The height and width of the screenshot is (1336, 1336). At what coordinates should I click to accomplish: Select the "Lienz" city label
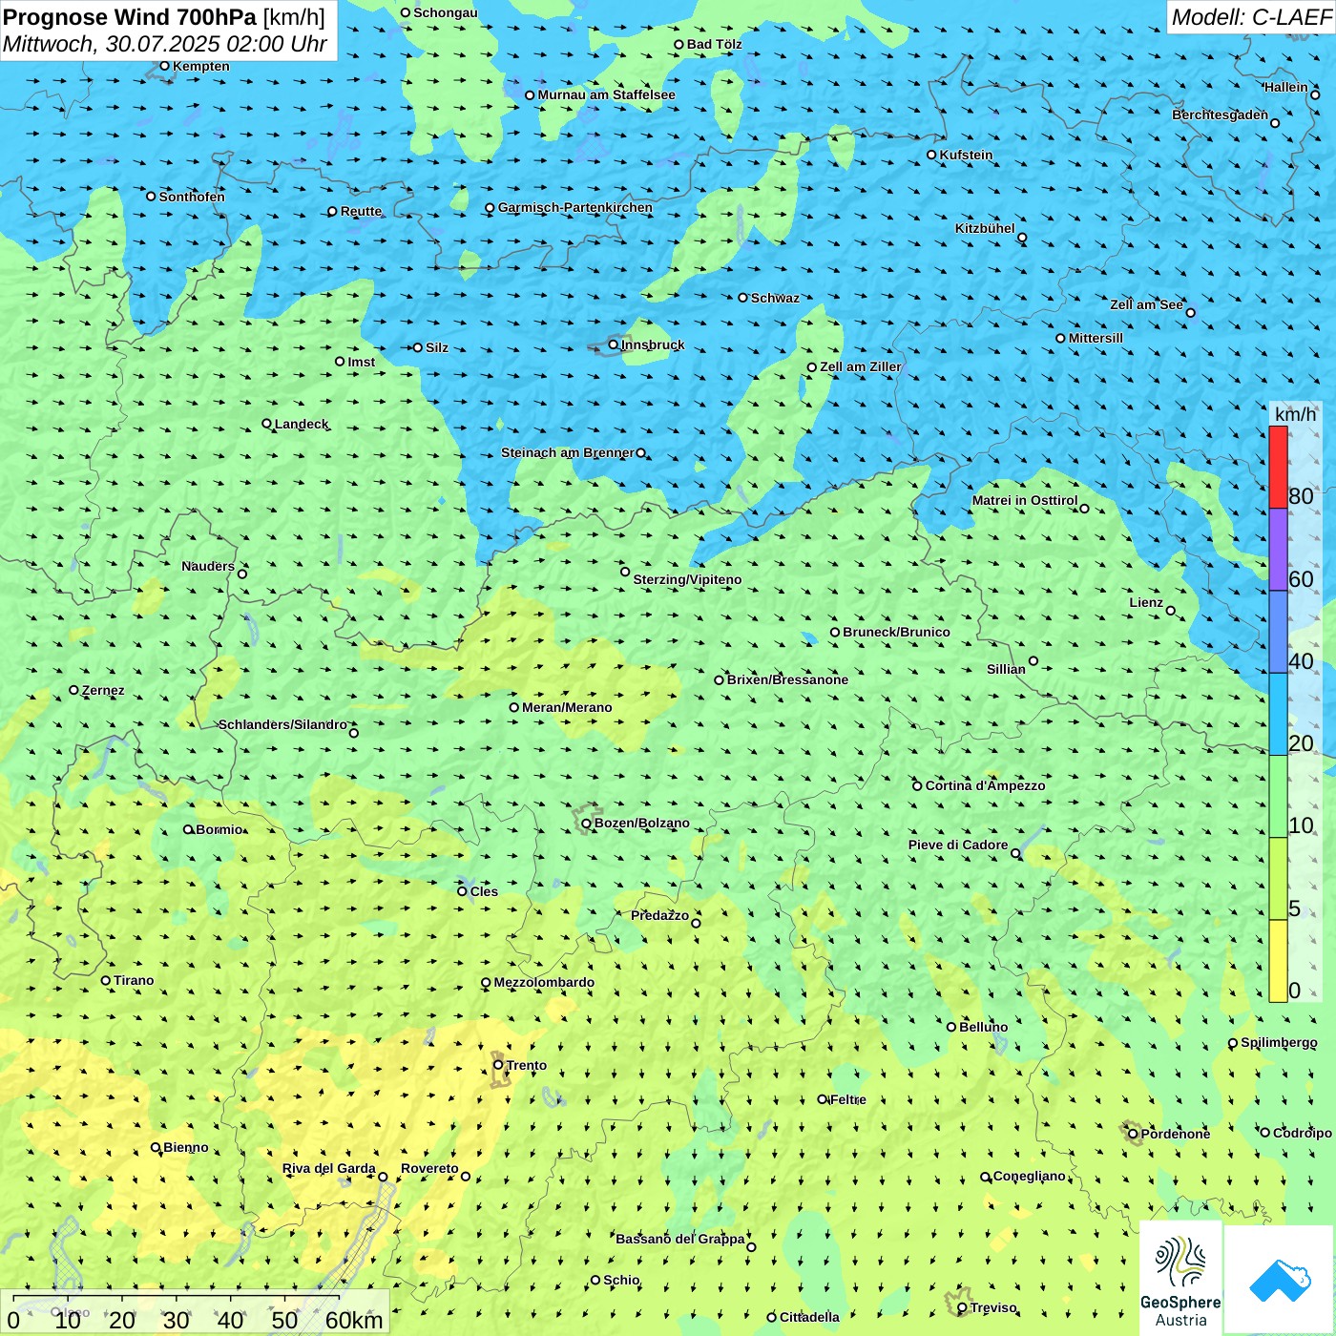pos(1146,602)
